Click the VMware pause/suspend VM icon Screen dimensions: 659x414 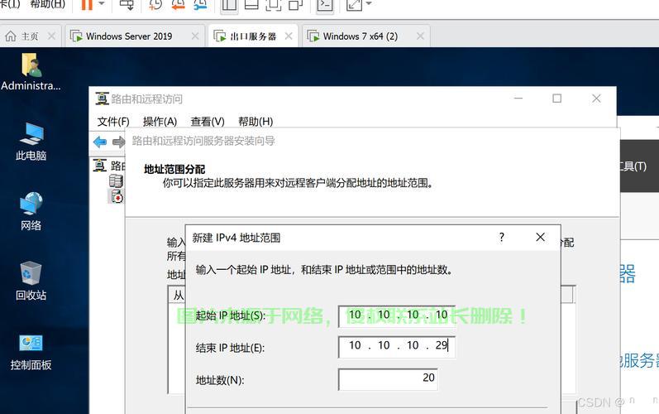pos(87,4)
